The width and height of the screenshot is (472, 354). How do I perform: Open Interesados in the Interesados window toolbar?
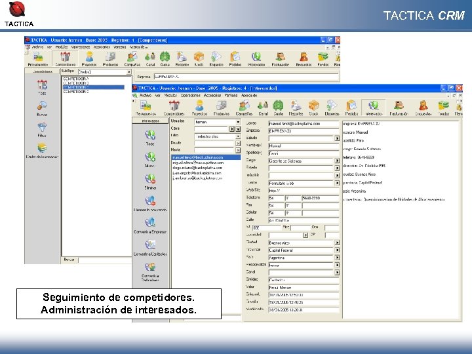coord(374,108)
